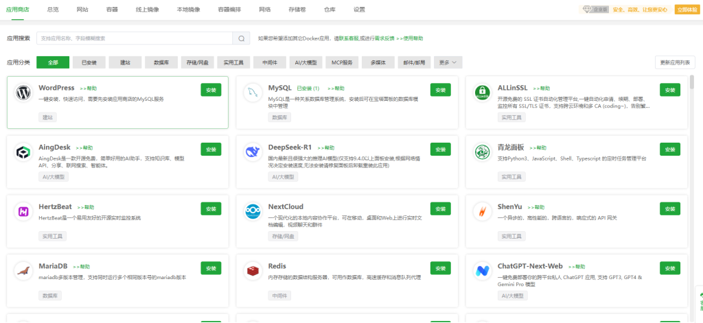703x323 pixels.
Task: Open the >>使用帮助 link
Action: pyautogui.click(x=409, y=38)
